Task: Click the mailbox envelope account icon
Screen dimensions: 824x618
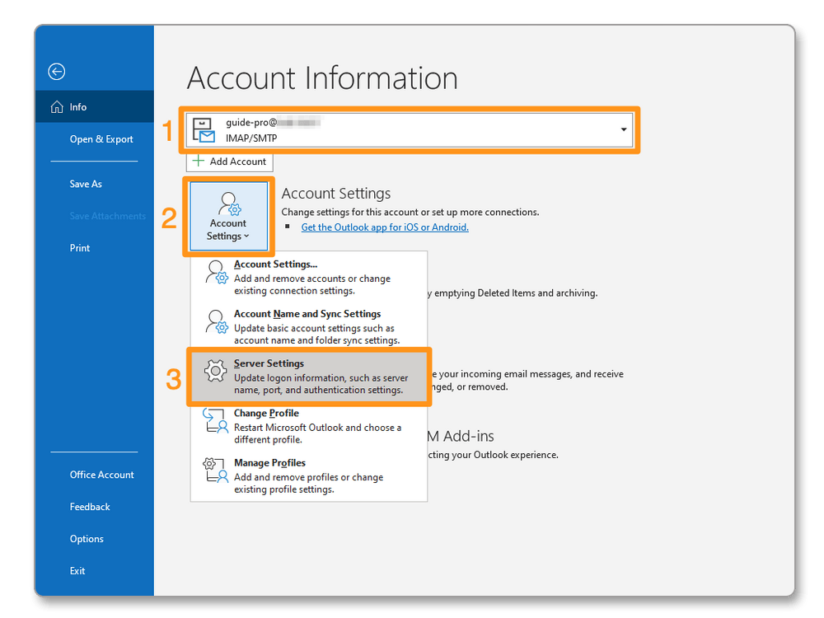Action: (204, 130)
